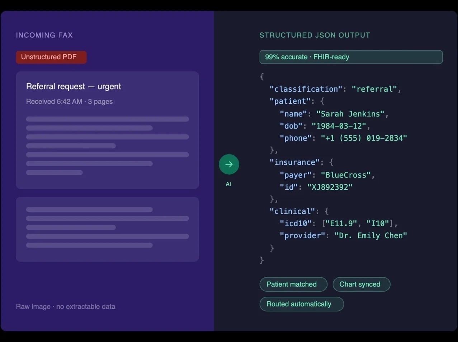Click the Raw image · no extractable data caption
Viewport: 458px width, 342px height.
pyautogui.click(x=66, y=307)
